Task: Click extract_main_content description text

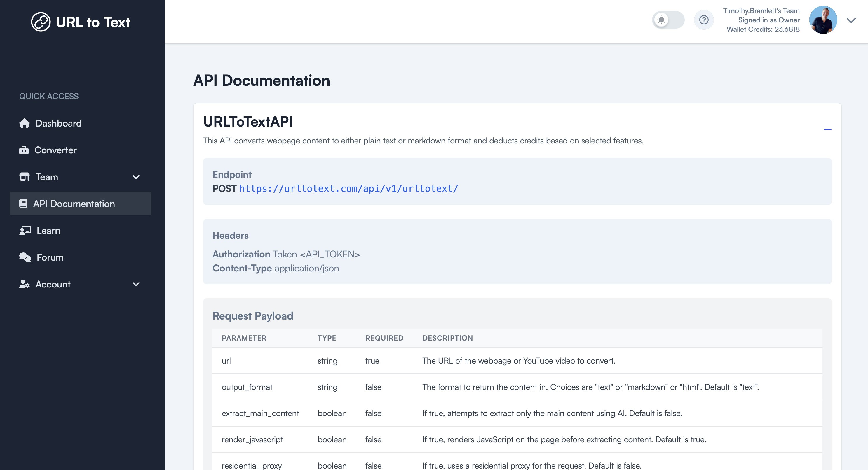Action: coord(552,413)
